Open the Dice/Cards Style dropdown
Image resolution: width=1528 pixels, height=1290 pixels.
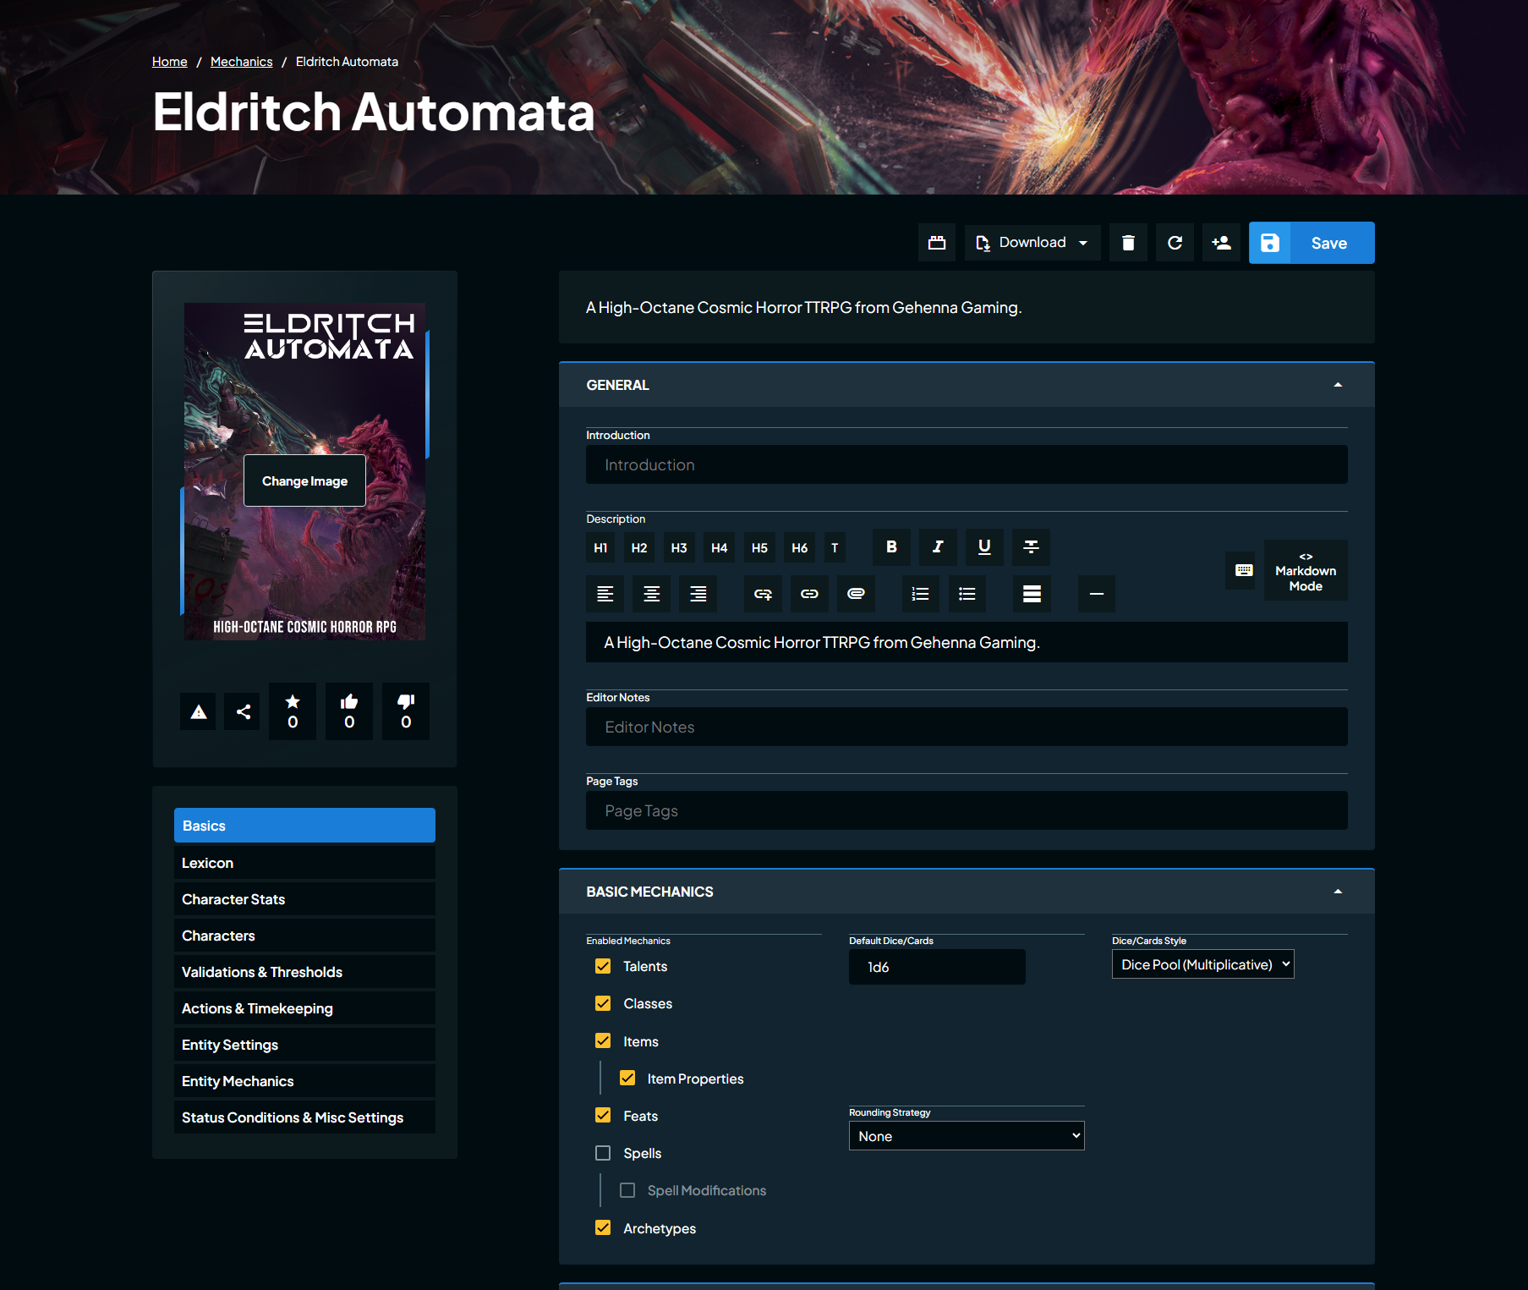pyautogui.click(x=1202, y=964)
